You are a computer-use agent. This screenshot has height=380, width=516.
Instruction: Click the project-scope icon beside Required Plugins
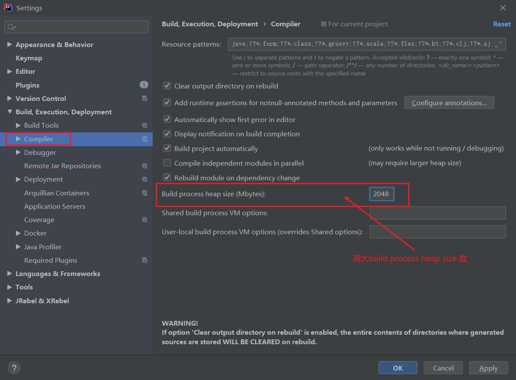click(x=145, y=260)
